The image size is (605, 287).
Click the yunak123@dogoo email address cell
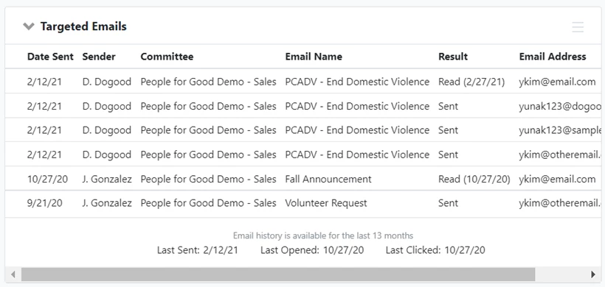pyautogui.click(x=560, y=106)
